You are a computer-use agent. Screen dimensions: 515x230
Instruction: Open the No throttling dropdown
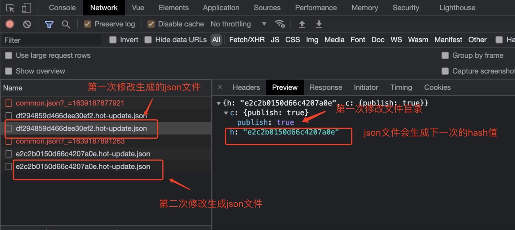tap(238, 24)
